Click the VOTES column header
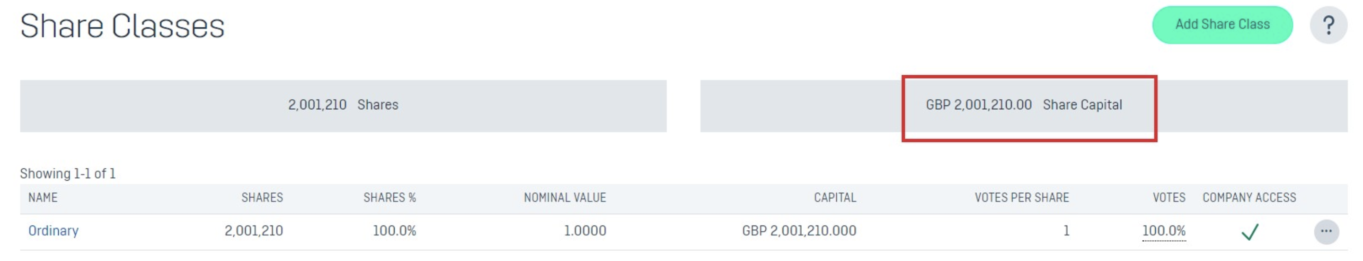 coord(1169,198)
